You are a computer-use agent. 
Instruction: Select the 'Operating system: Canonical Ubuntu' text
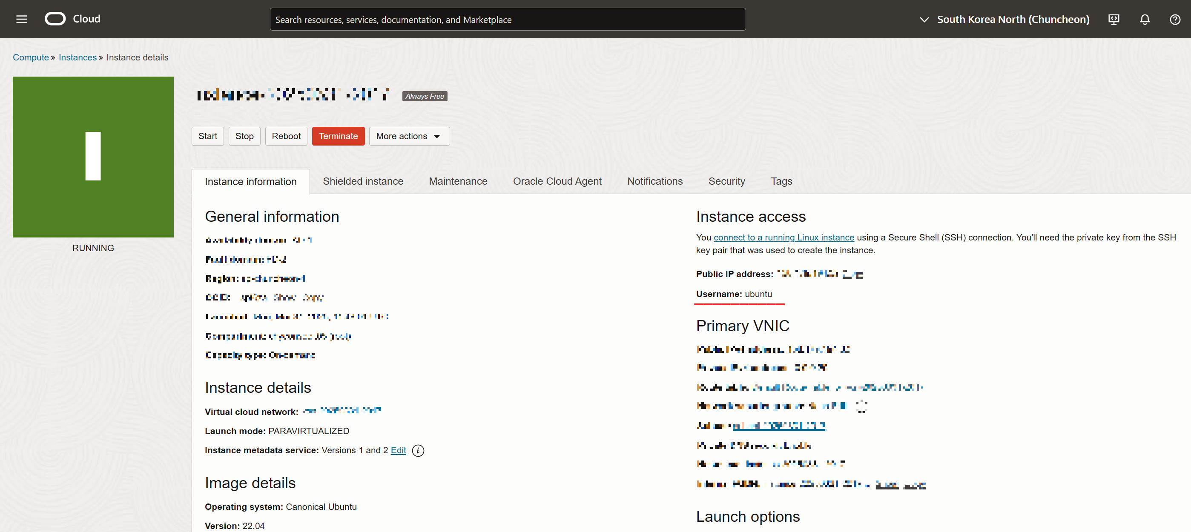click(281, 506)
